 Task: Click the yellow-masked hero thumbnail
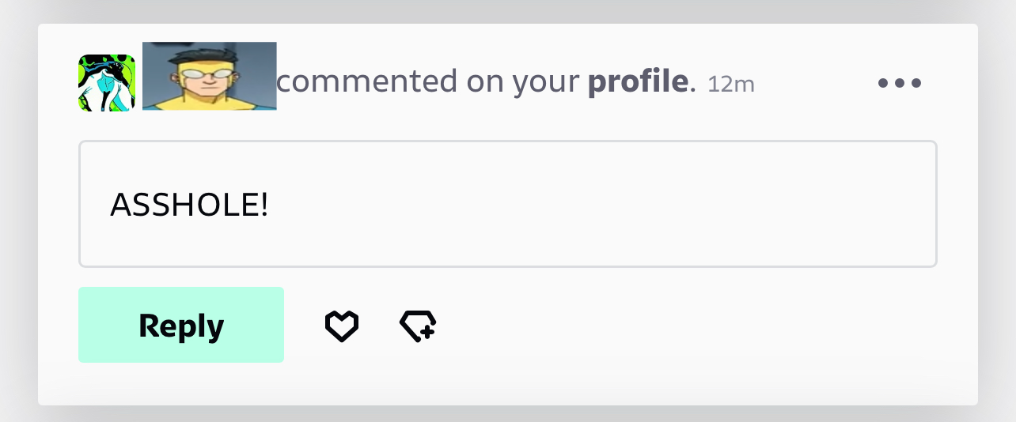pos(210,76)
